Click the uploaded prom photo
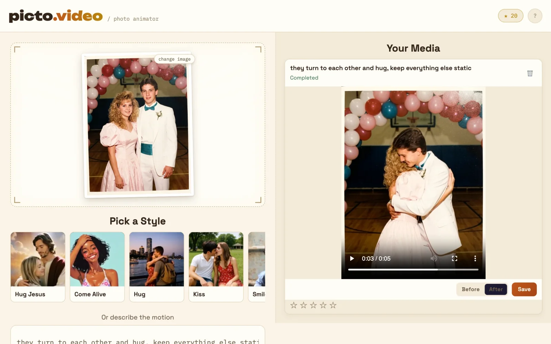 point(138,125)
